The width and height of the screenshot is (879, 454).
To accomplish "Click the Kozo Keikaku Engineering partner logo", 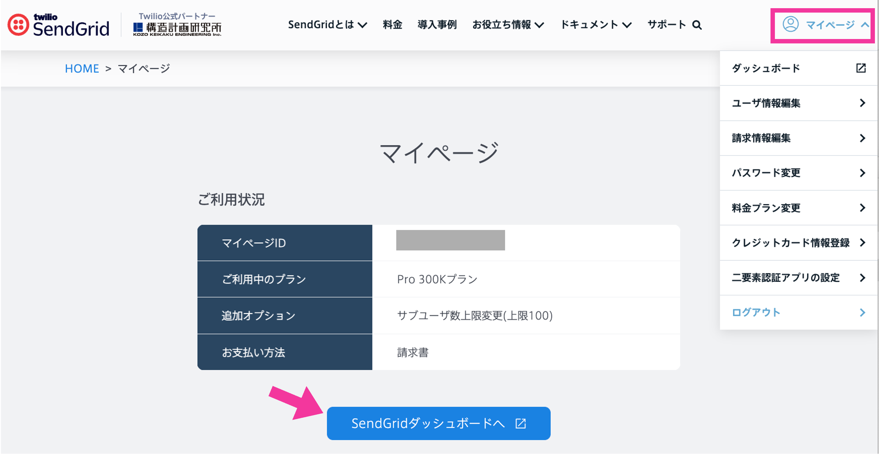I will (177, 29).
